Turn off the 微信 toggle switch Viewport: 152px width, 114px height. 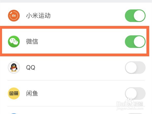(x=135, y=42)
